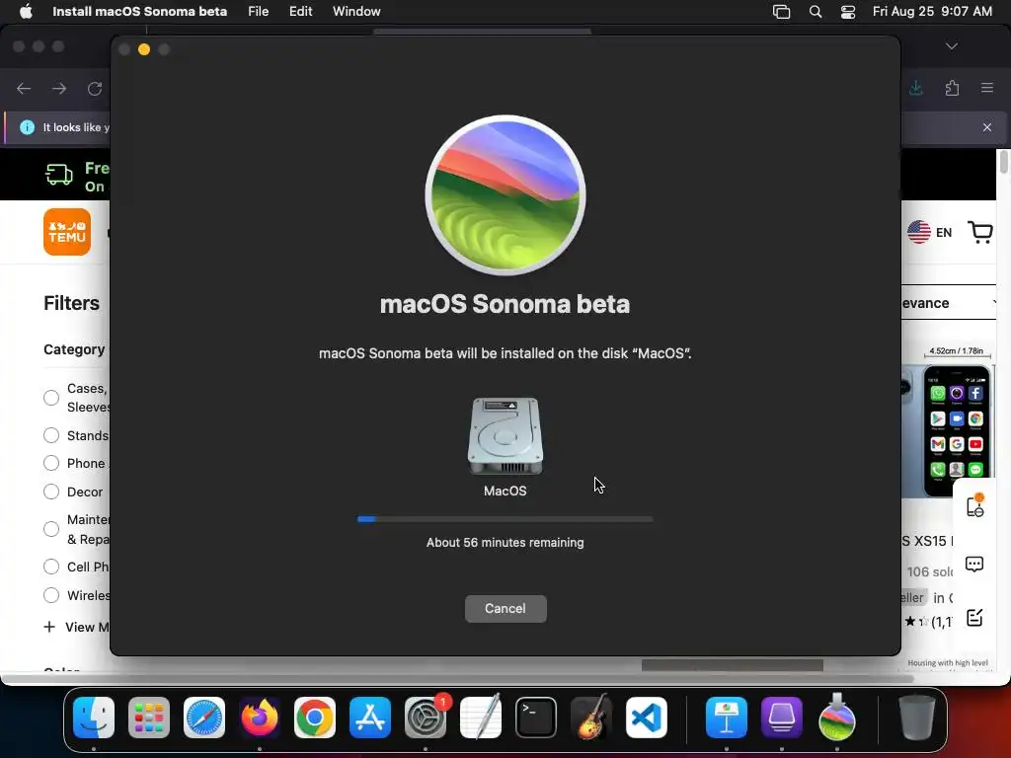Screen dimensions: 1011x758
Task: Click the Filters heading on Temu
Action: point(71,303)
